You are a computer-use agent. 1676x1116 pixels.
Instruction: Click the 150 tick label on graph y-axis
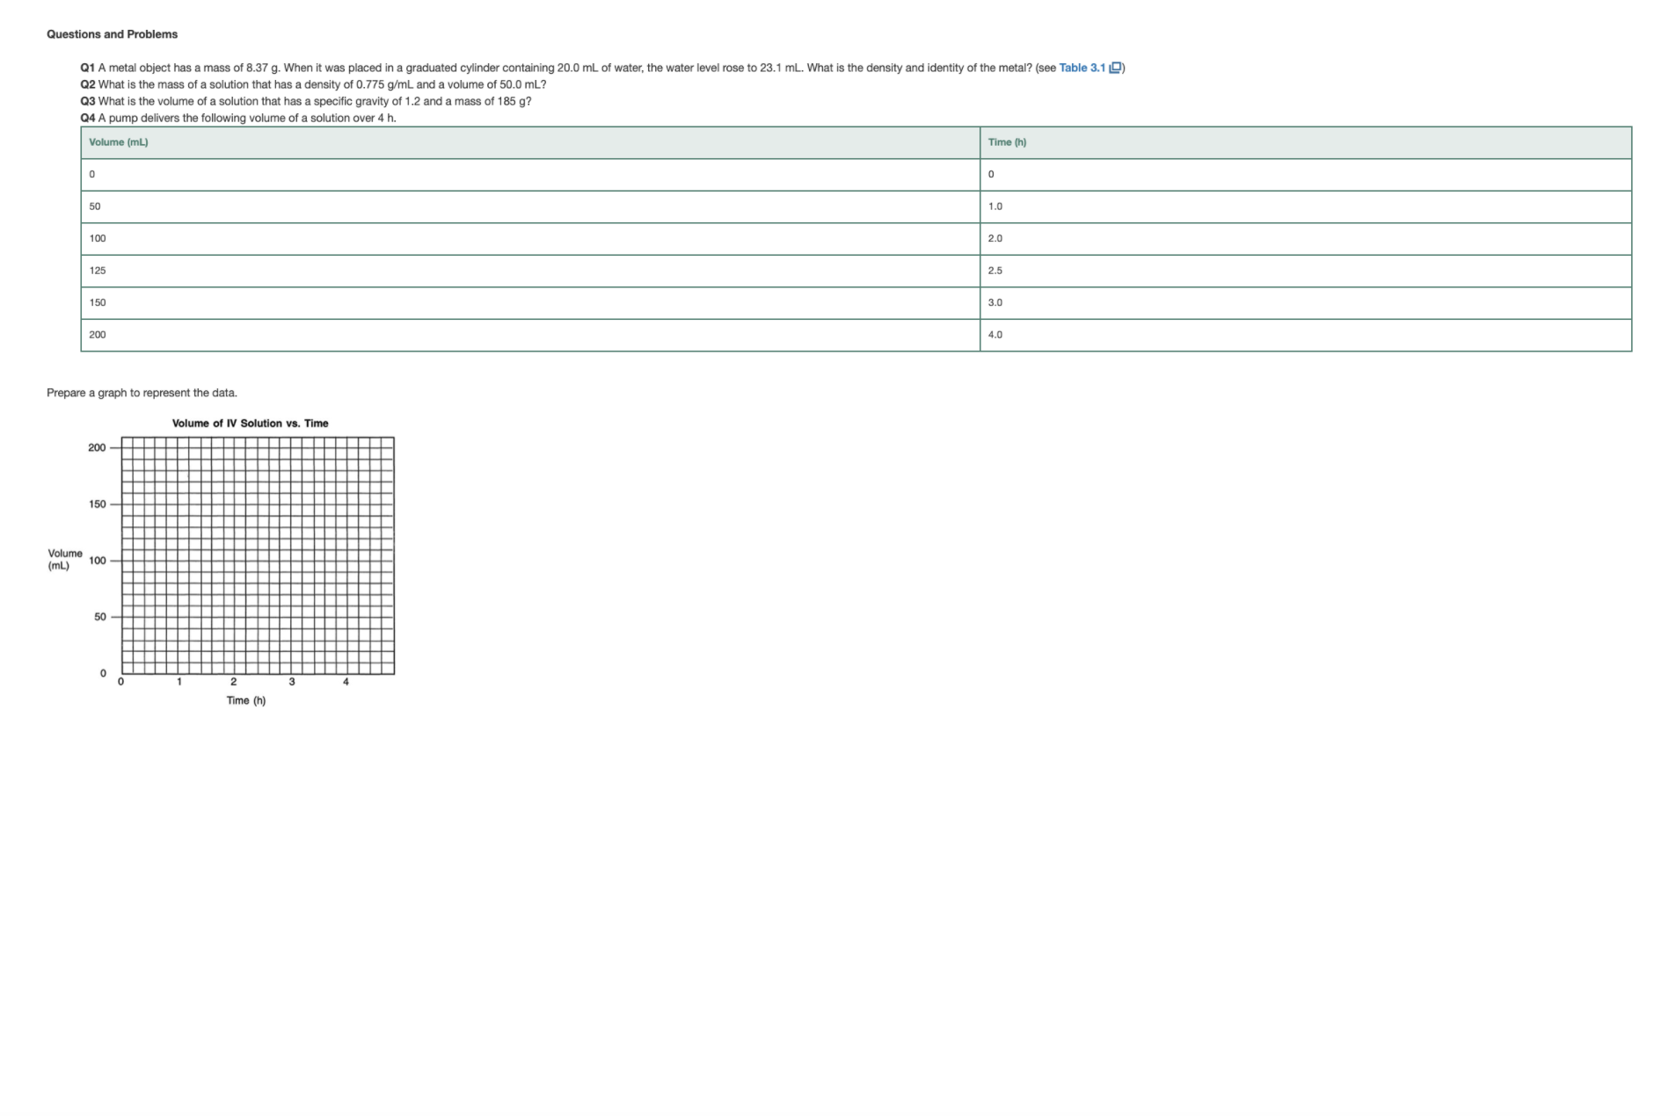click(97, 504)
